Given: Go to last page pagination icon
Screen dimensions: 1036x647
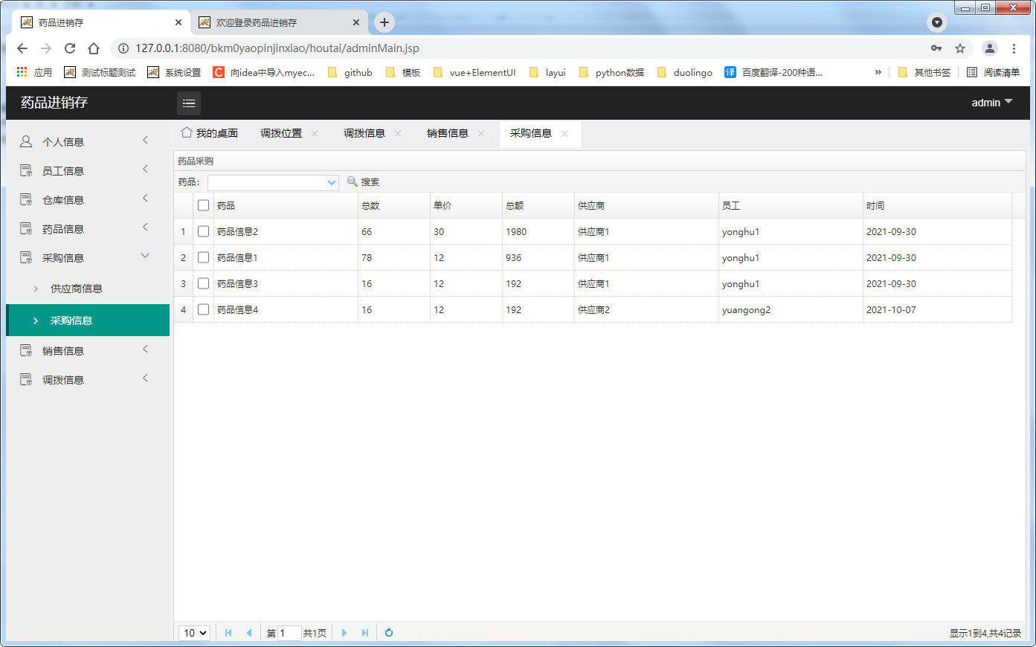Looking at the screenshot, I should click(x=365, y=633).
